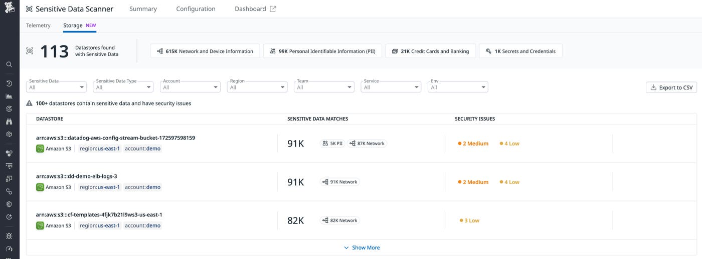This screenshot has height=259, width=702.
Task: Click 2 Medium issues for datadog-aws-config-stream-bucket
Action: [x=473, y=143]
